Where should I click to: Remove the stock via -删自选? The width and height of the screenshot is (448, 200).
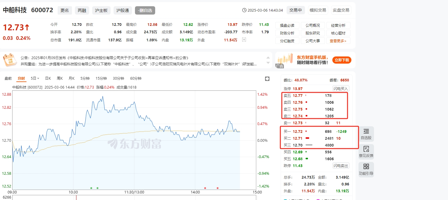tap(145, 10)
